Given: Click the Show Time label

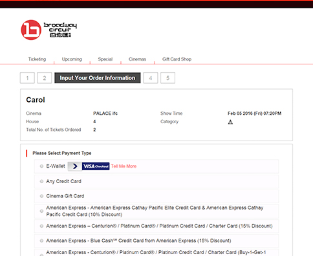Looking at the screenshot, I should coord(171,113).
